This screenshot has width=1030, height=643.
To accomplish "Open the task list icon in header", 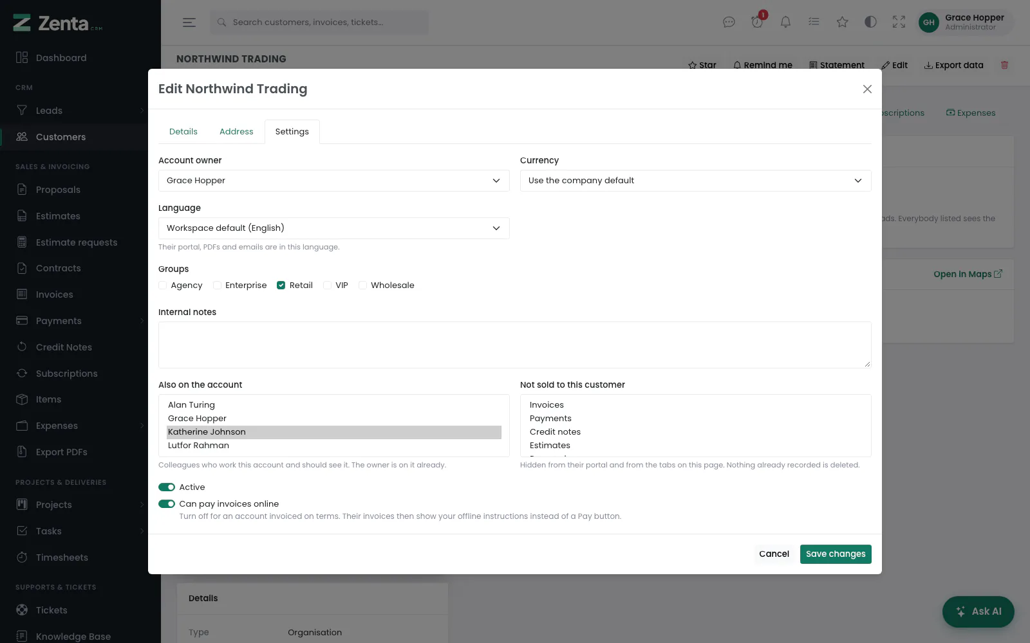I will pos(814,22).
